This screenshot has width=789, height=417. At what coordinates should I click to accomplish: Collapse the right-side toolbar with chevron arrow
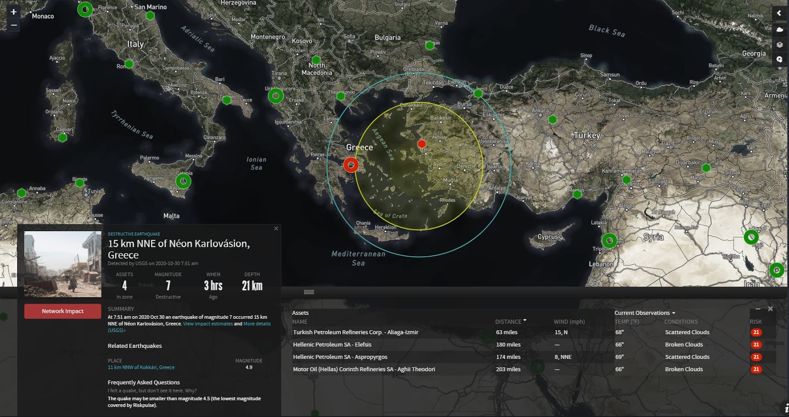pos(779,13)
